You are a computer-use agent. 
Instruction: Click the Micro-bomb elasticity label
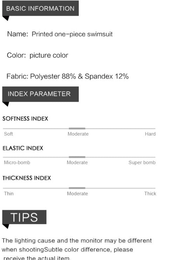coord(17,162)
